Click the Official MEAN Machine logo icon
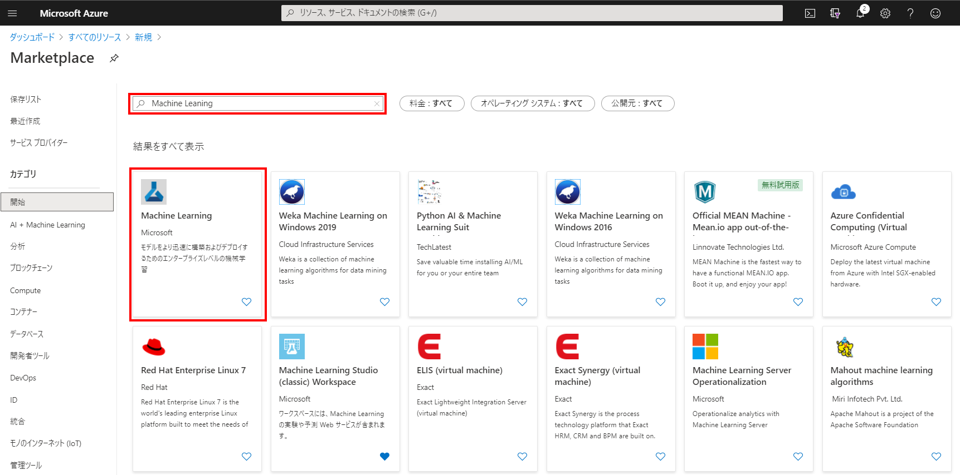Image resolution: width=960 pixels, height=475 pixels. 705,192
